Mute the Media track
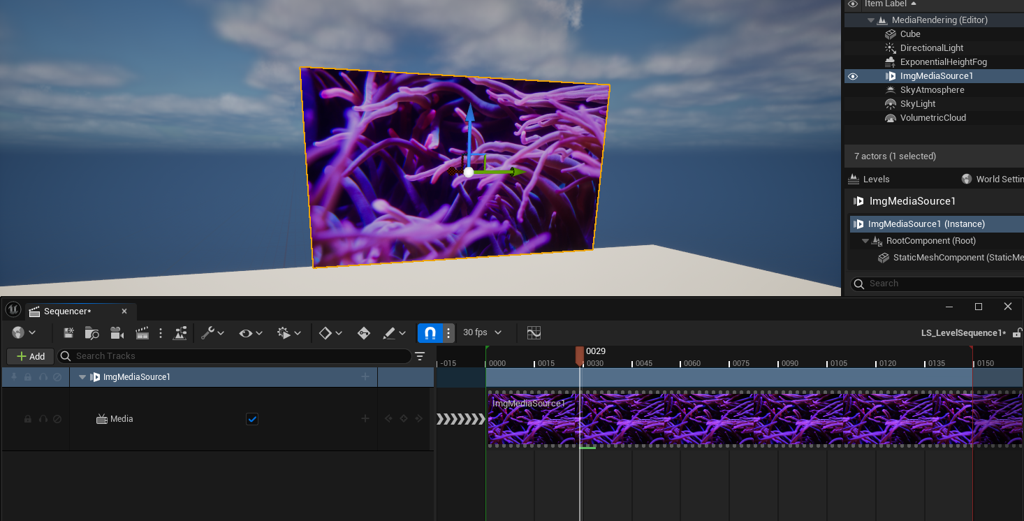The height and width of the screenshot is (521, 1024). [x=57, y=419]
